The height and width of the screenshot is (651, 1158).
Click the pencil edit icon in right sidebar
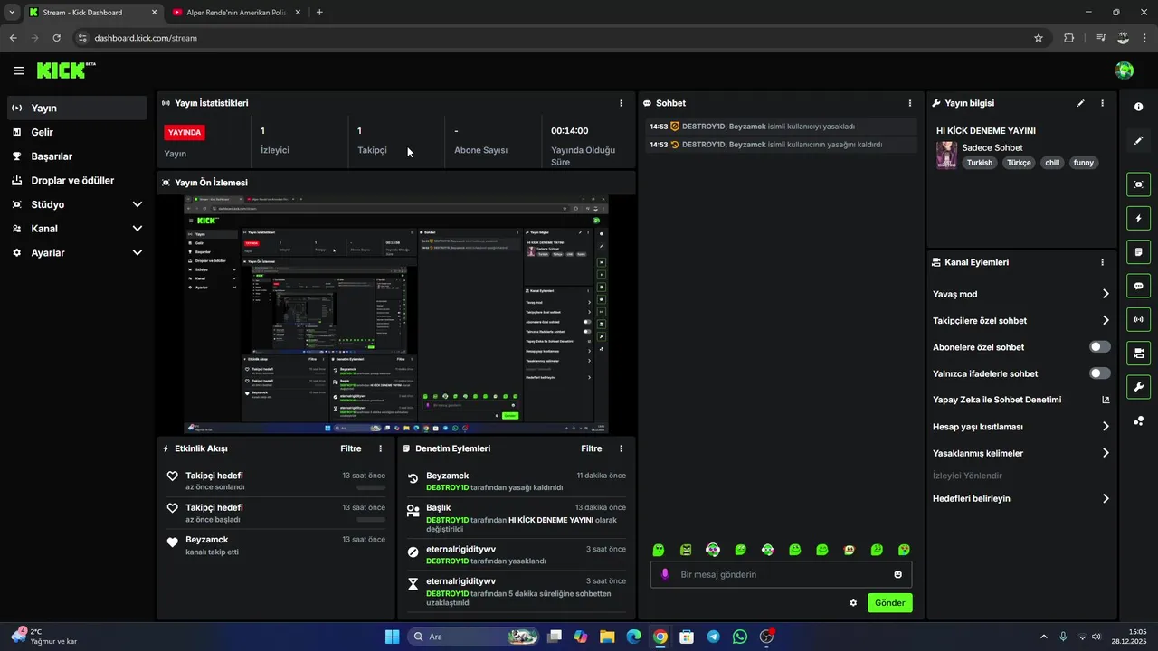pos(1138,140)
